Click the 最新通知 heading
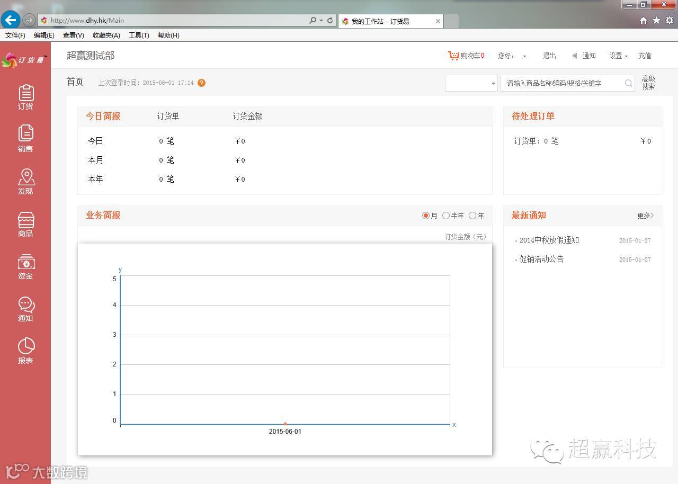This screenshot has height=484, width=678. (529, 215)
